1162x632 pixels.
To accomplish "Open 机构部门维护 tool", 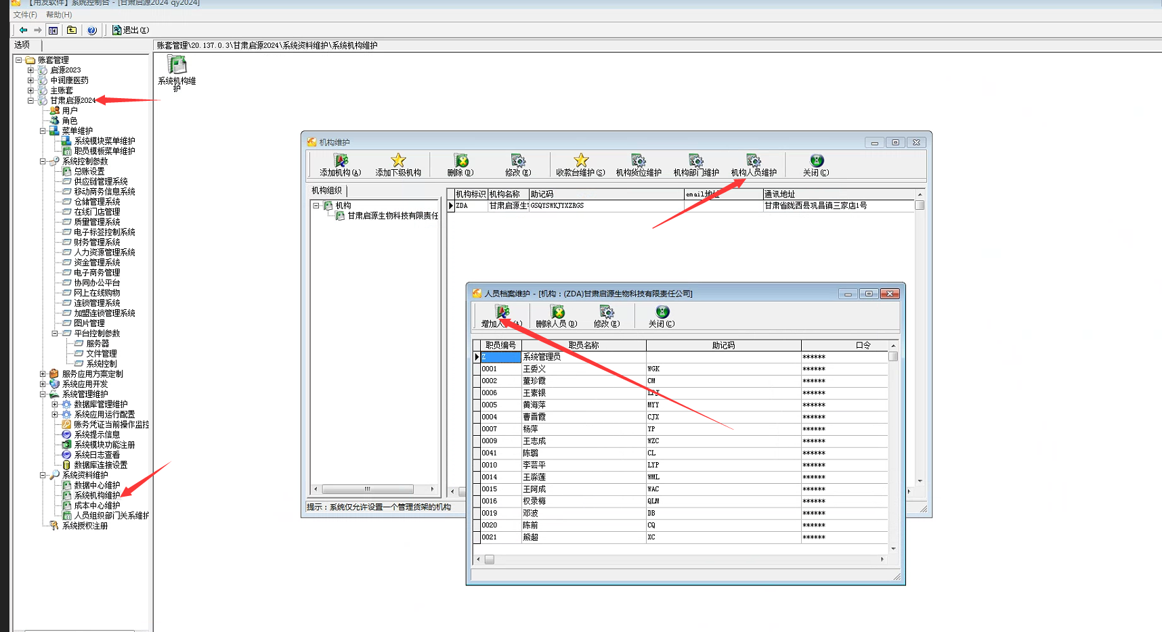I will (x=696, y=165).
